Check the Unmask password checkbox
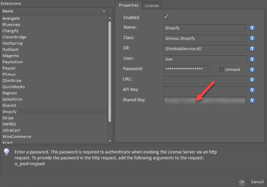This screenshot has width=267, height=187. [221, 69]
